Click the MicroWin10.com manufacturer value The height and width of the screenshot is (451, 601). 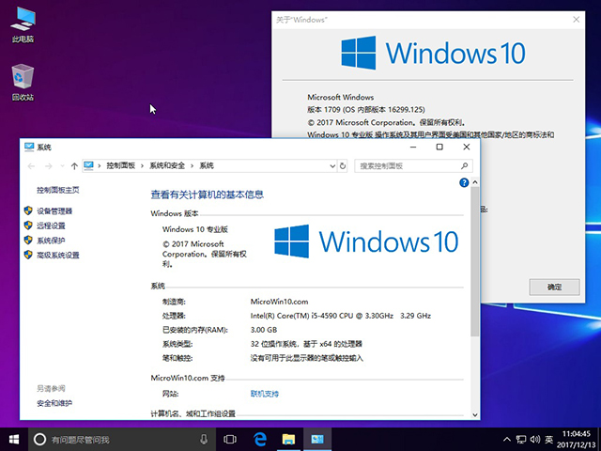click(x=280, y=302)
